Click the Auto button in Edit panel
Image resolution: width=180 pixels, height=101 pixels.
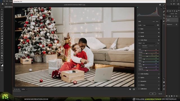coord(154,21)
